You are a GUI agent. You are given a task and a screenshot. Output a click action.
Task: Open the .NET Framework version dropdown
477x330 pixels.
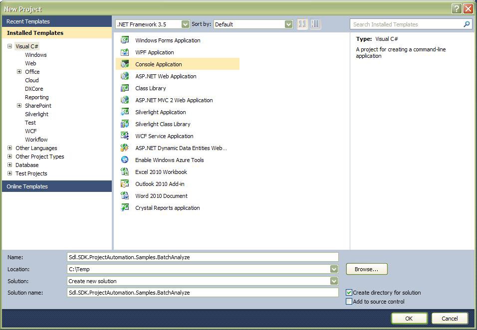pos(185,24)
